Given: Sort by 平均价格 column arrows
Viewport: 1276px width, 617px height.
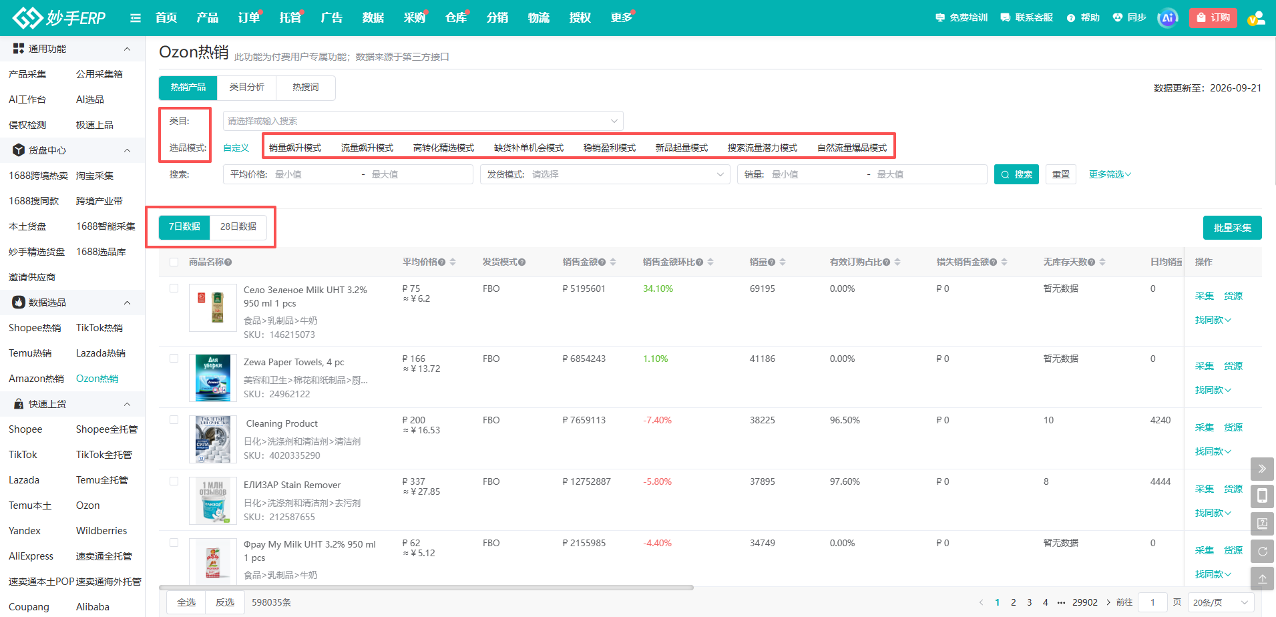Looking at the screenshot, I should click(x=453, y=262).
